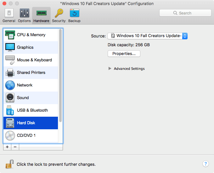Select the CD/DVD 1 entry
This screenshot has width=214, height=173.
pyautogui.click(x=31, y=136)
